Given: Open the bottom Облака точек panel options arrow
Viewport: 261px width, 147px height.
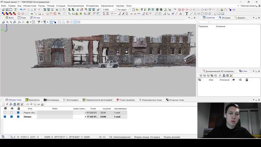Looking at the screenshot, I should [x=254, y=100].
